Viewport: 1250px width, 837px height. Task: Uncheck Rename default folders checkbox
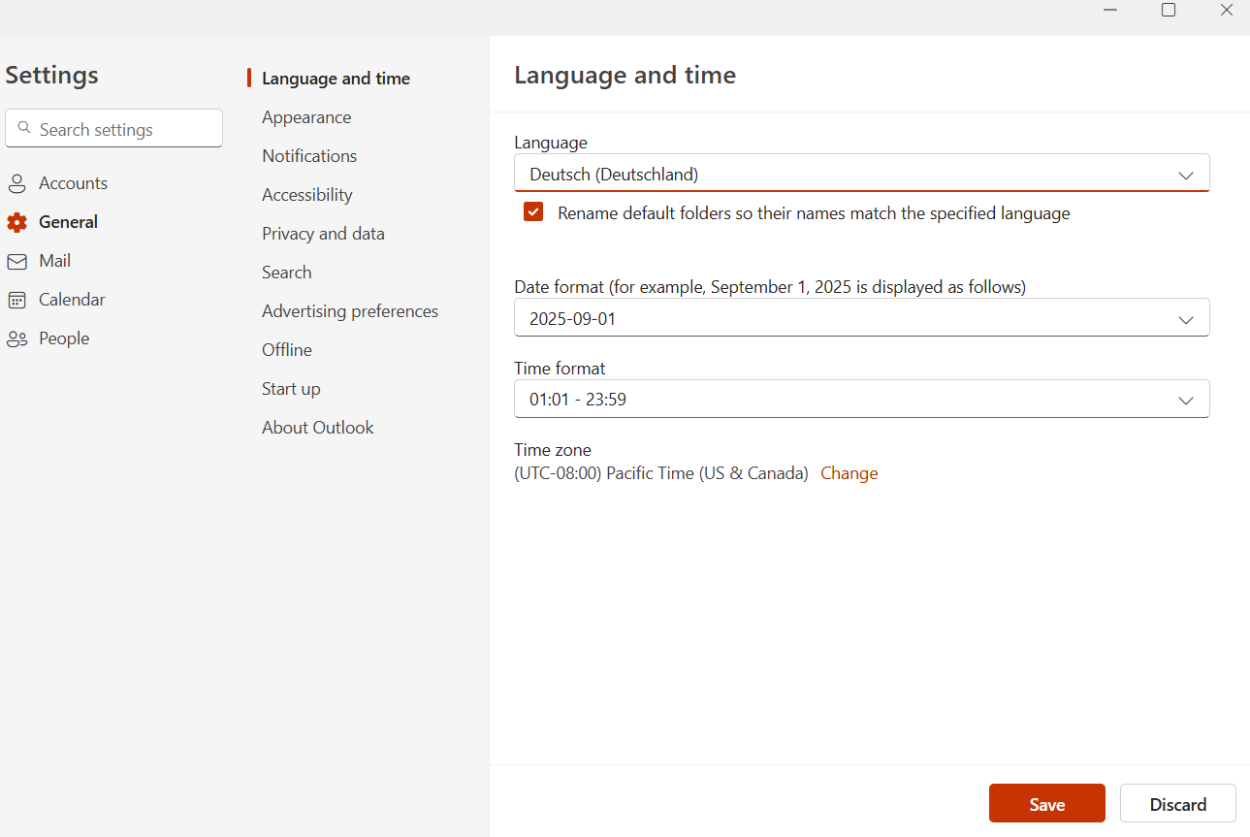point(533,212)
